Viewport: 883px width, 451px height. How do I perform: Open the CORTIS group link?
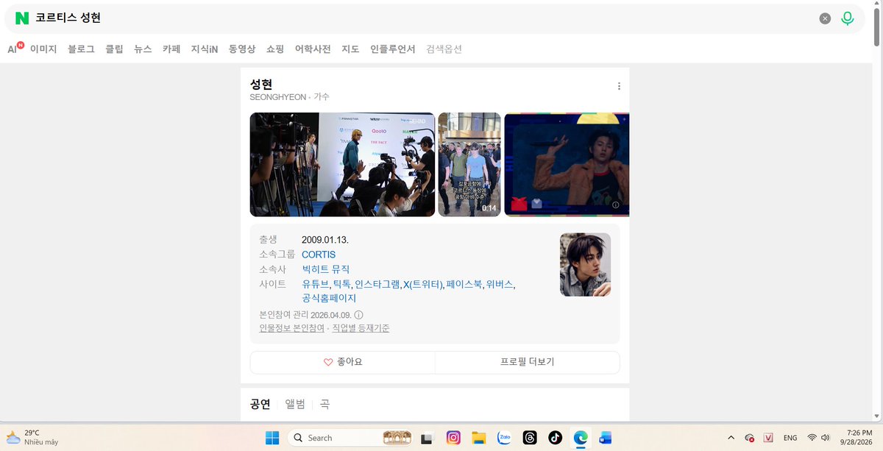pos(319,255)
